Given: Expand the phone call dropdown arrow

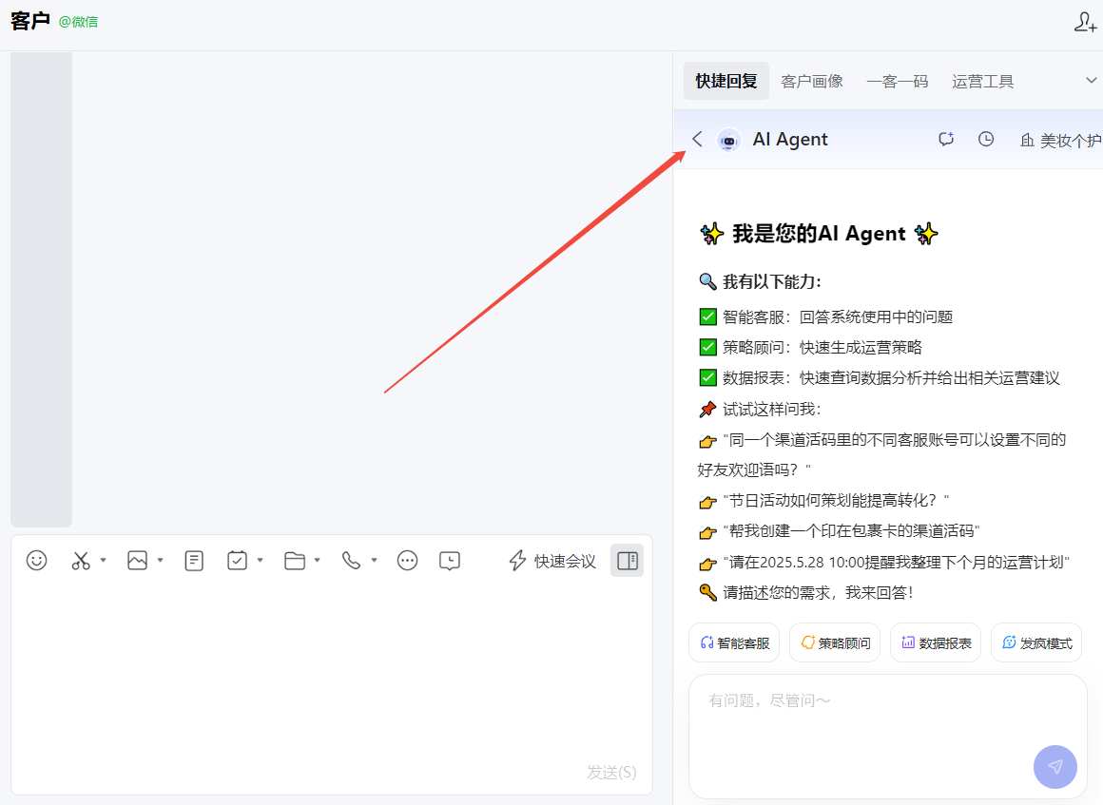Looking at the screenshot, I should [375, 561].
